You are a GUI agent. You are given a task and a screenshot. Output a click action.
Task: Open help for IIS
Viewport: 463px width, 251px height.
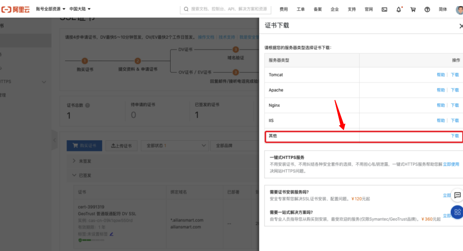tap(441, 121)
